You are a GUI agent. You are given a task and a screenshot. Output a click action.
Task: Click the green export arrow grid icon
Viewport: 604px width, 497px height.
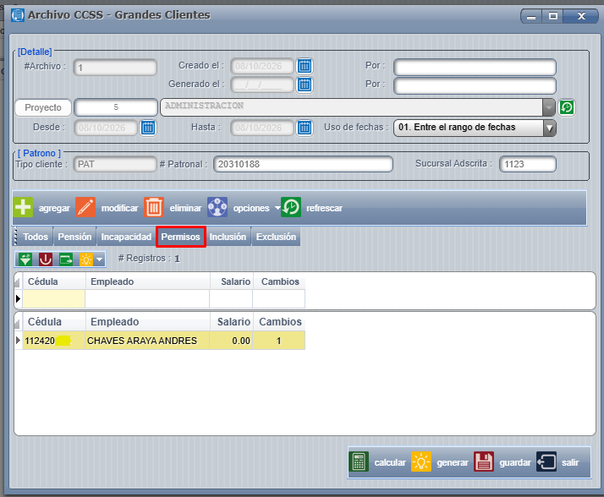(66, 259)
